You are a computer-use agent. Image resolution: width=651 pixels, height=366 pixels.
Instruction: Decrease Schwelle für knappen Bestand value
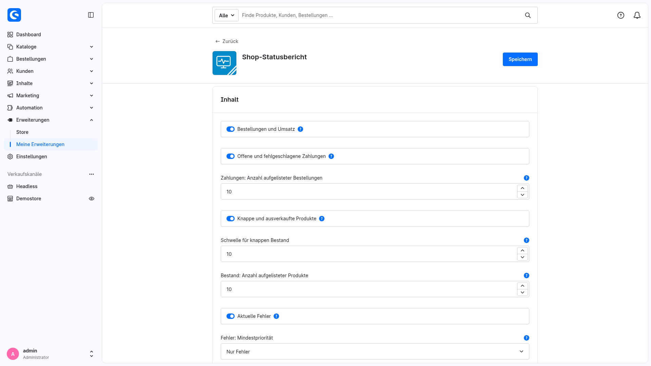click(522, 257)
